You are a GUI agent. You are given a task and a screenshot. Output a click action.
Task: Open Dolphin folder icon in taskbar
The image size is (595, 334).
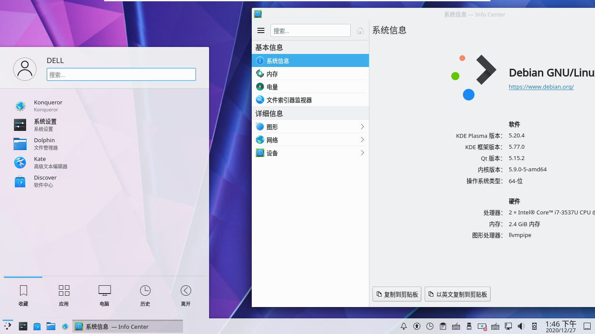click(51, 326)
